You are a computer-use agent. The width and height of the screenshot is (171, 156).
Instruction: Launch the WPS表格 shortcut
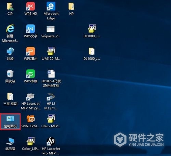tap(30, 74)
